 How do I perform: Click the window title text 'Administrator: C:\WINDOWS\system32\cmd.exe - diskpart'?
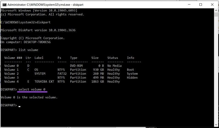[45, 5]
